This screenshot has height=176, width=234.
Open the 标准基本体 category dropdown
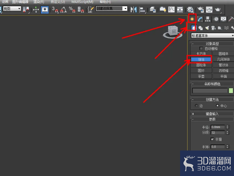[212, 36]
